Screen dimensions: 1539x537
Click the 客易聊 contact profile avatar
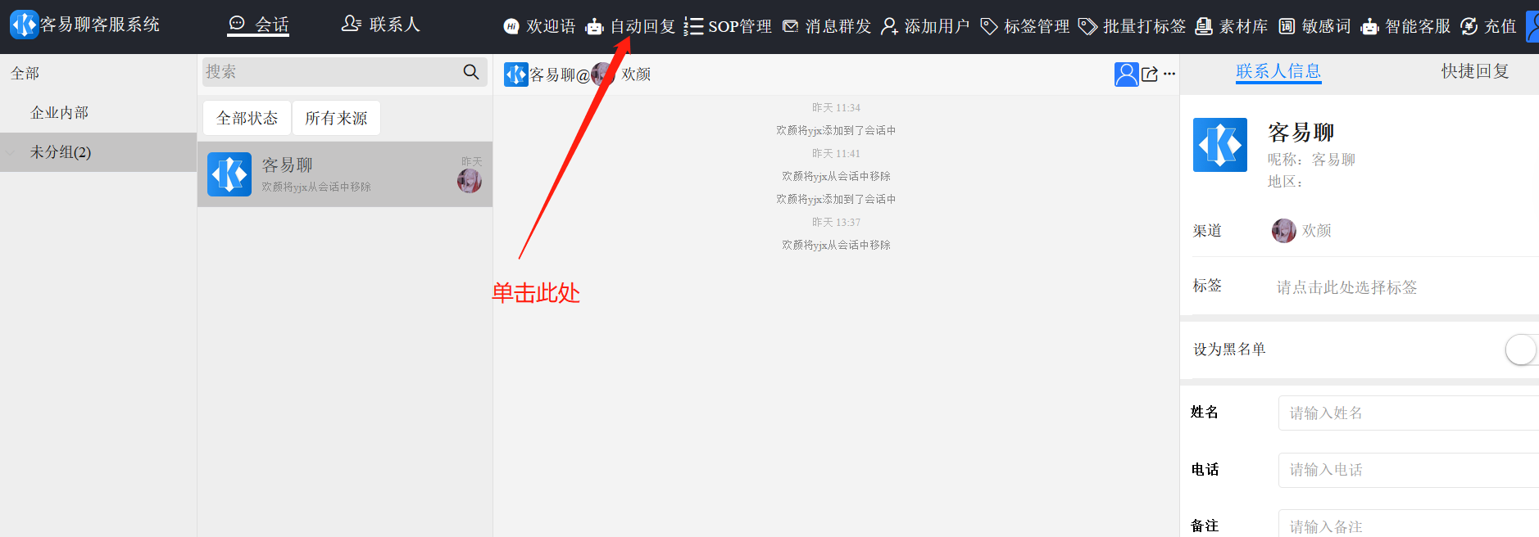(x=1220, y=145)
